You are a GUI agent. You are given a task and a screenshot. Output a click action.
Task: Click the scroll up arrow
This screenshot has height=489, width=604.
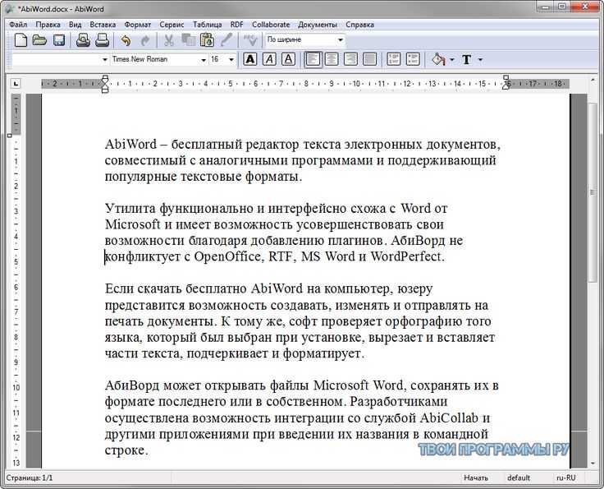point(593,80)
